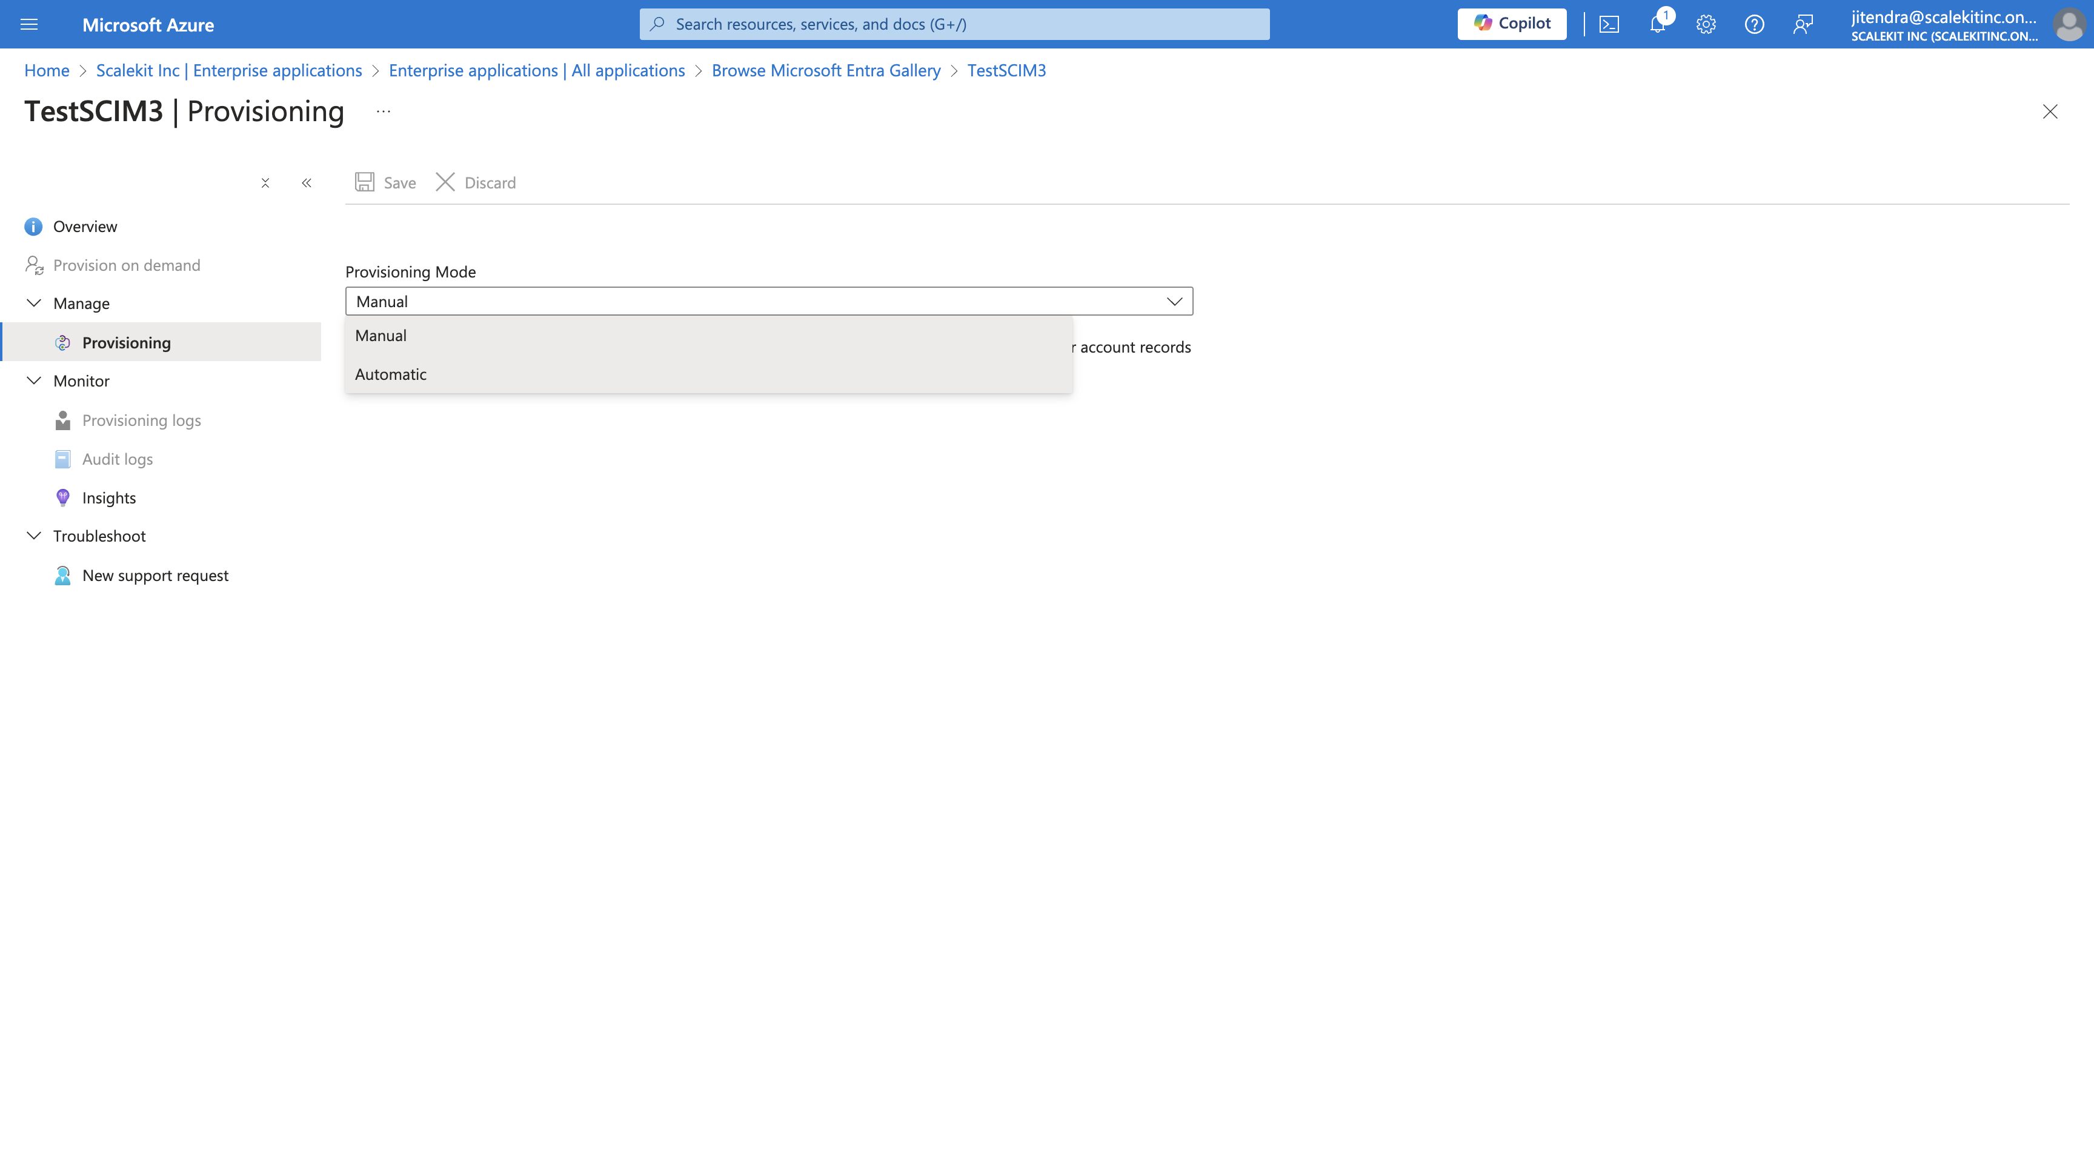
Task: Open TestSCIM3 breadcrumb
Action: point(1006,71)
